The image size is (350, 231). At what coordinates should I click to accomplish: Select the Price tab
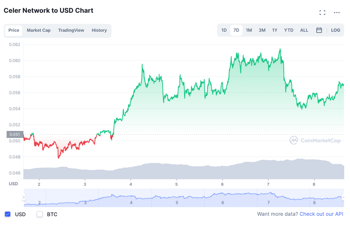(x=14, y=30)
